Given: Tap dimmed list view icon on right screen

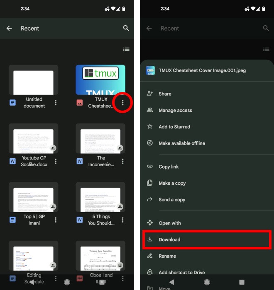Looking at the screenshot, I should pos(266,49).
